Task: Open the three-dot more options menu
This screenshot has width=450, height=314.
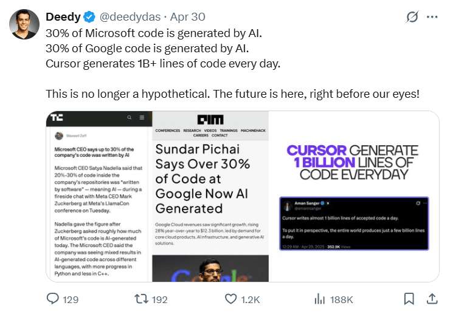Action: 432,17
